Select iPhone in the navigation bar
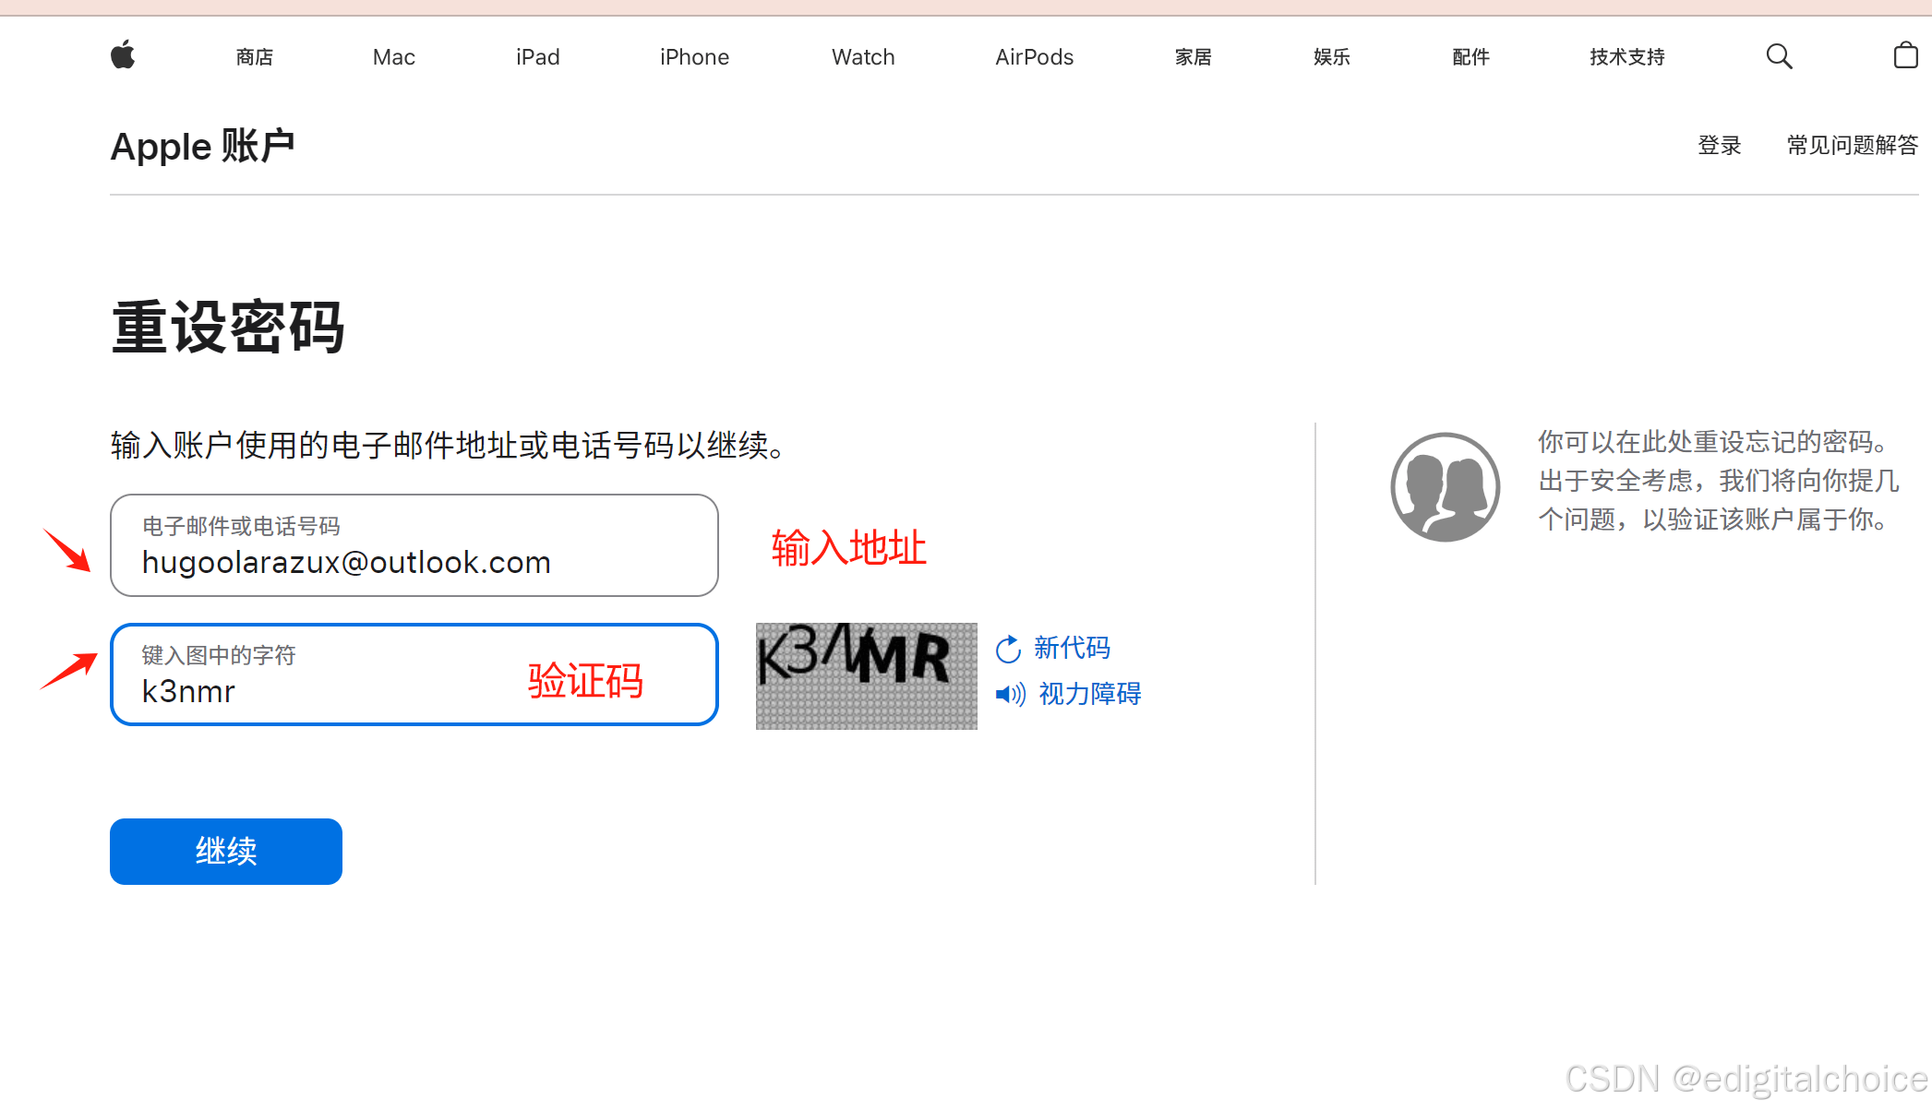The height and width of the screenshot is (1110, 1932). click(x=694, y=57)
